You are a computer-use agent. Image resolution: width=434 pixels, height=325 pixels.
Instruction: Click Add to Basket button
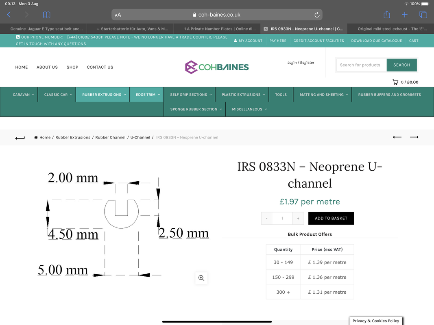(331, 218)
